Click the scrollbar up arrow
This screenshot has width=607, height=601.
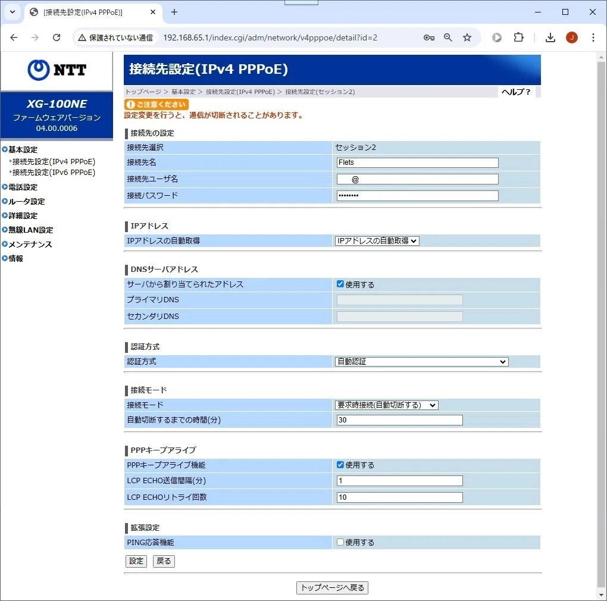601,57
